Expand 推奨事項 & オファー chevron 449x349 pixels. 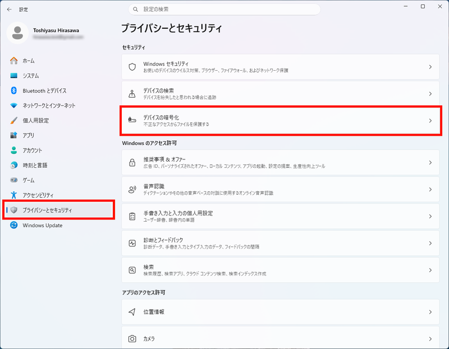click(x=430, y=162)
